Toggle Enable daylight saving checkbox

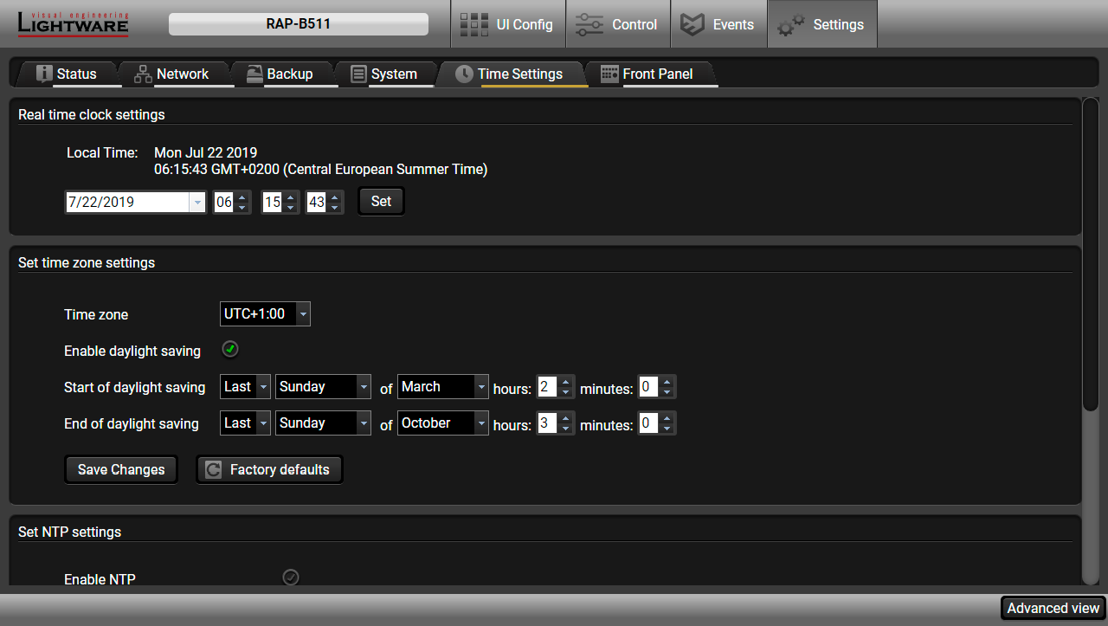(x=230, y=349)
